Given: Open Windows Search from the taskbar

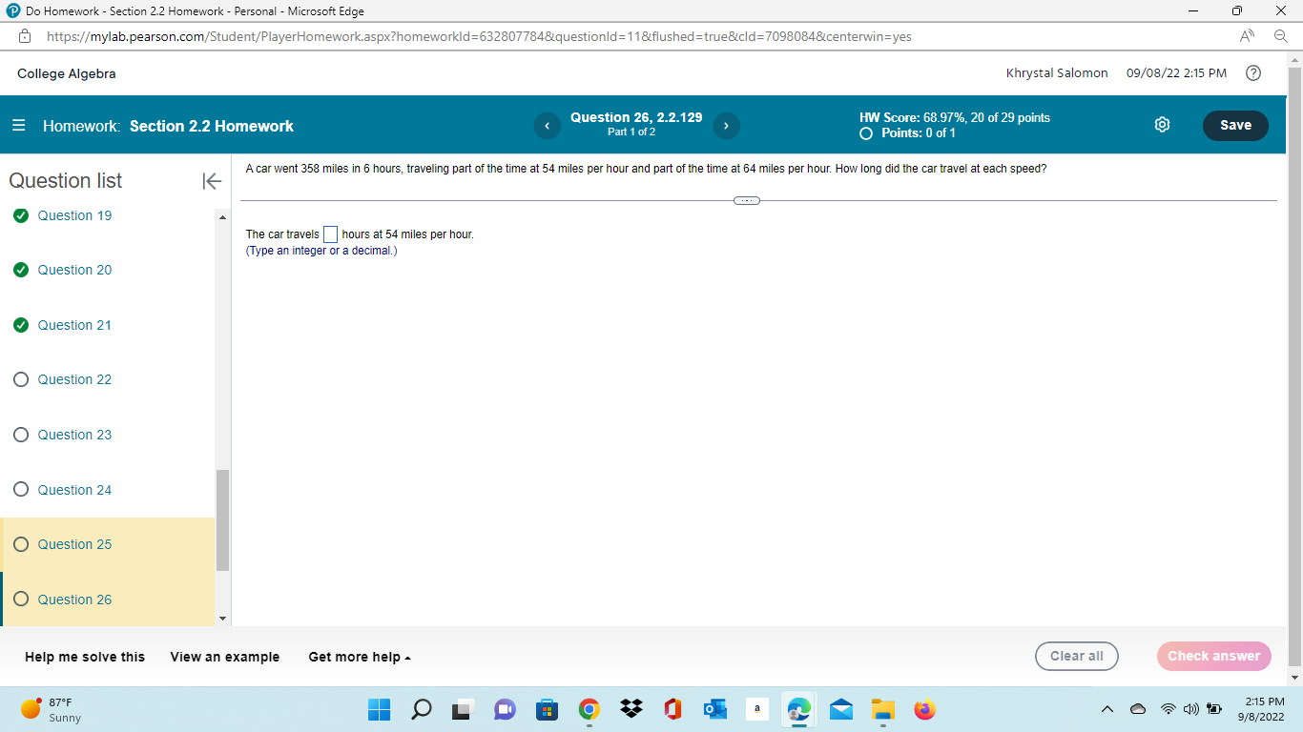Looking at the screenshot, I should click(x=421, y=709).
